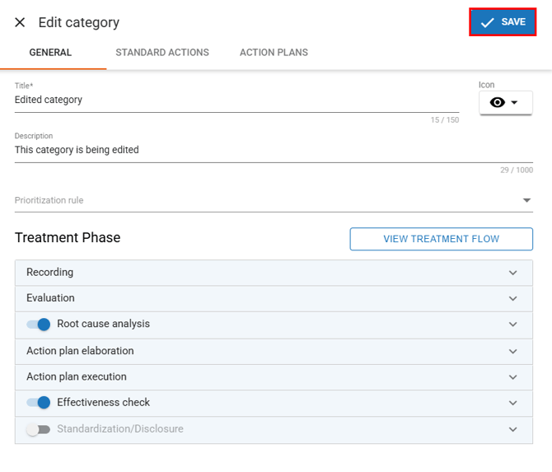Click View Treatment Flow button
This screenshot has width=552, height=472.
point(441,239)
